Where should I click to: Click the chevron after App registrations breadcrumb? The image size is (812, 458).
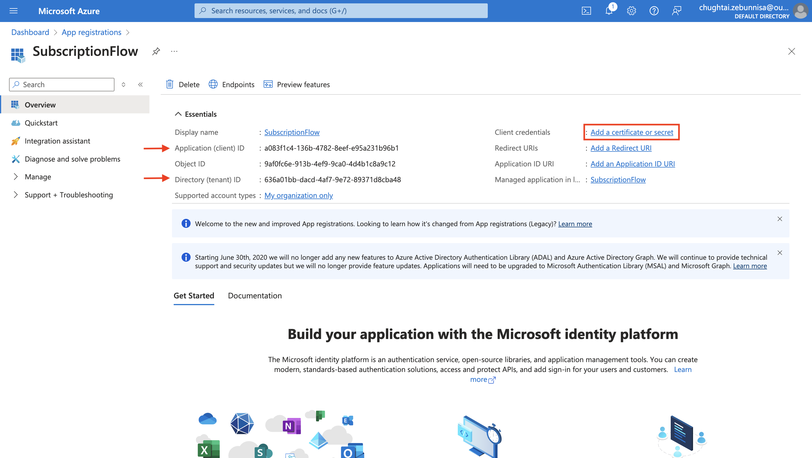click(128, 32)
